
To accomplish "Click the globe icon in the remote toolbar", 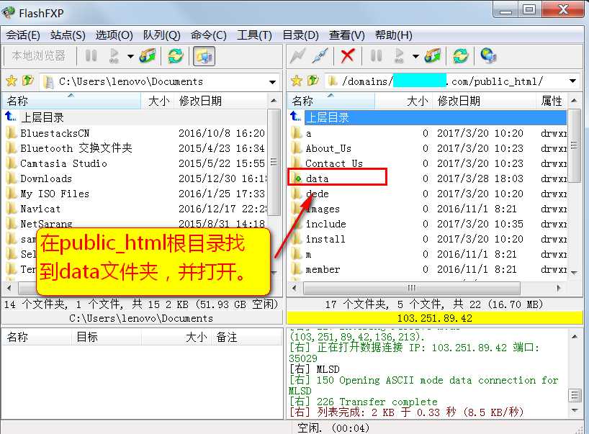I will point(488,56).
